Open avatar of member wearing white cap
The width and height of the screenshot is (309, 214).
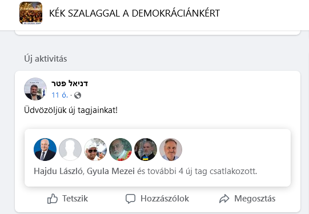click(x=95, y=150)
